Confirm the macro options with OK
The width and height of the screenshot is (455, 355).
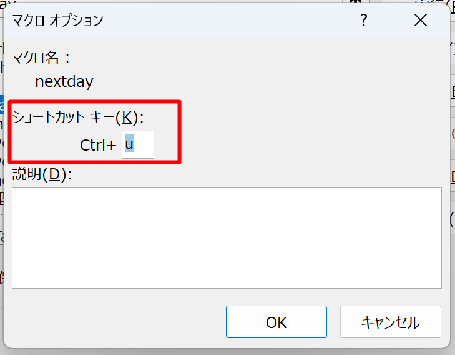[x=276, y=322]
